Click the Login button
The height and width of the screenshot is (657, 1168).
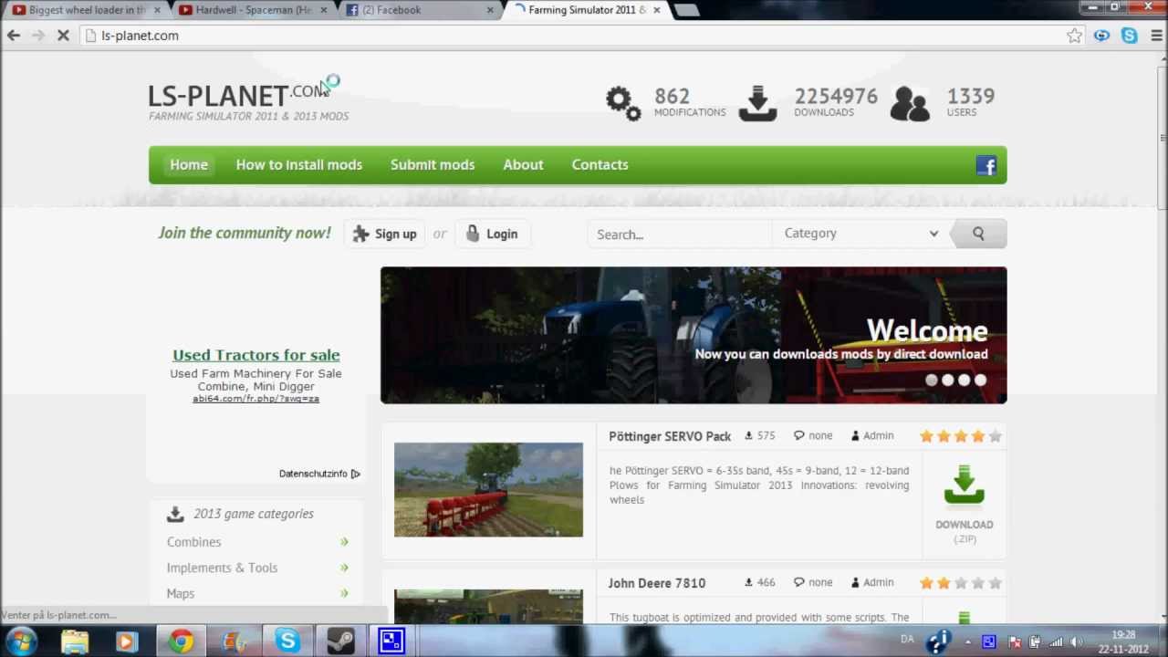point(492,234)
